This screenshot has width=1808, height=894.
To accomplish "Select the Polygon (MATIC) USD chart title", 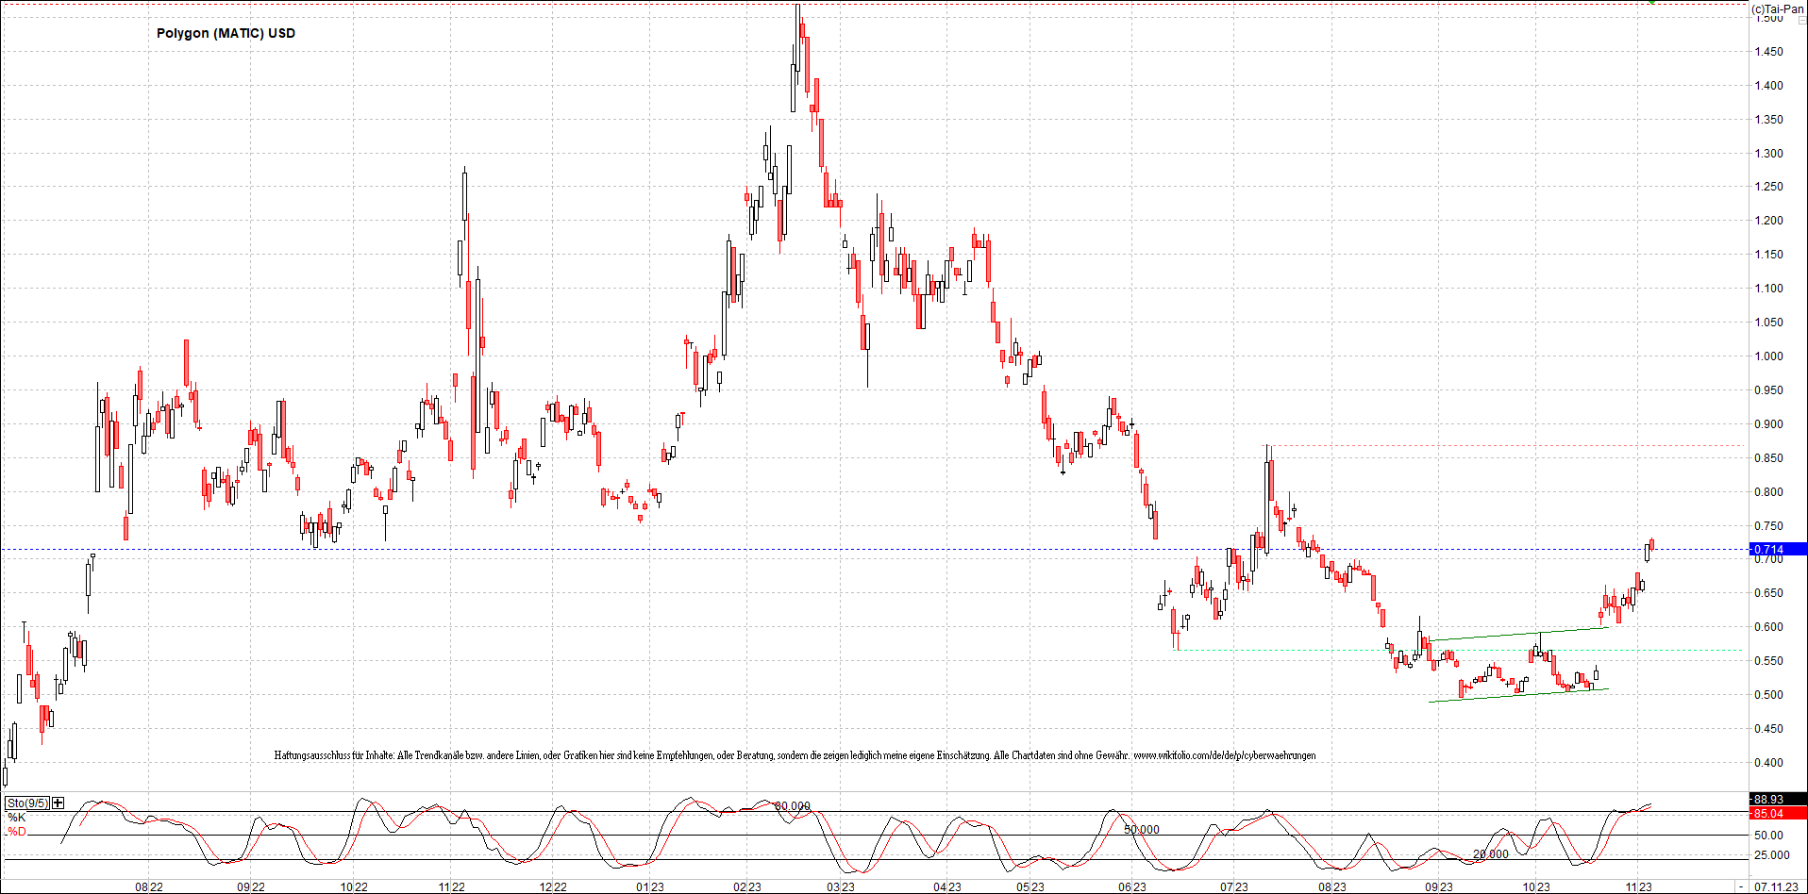I will point(226,33).
